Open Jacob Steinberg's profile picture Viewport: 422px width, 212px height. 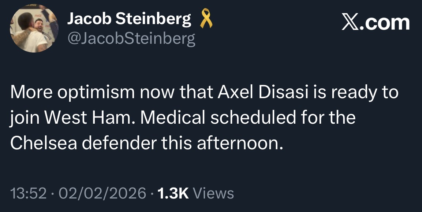(x=34, y=28)
